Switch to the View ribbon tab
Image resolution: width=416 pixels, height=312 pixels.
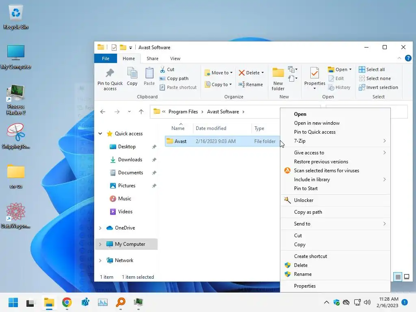(175, 58)
